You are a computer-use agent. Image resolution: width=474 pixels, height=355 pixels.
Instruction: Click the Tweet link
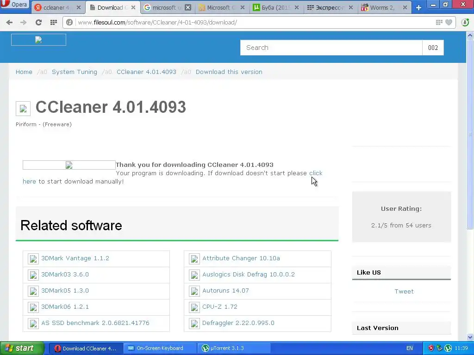404,291
